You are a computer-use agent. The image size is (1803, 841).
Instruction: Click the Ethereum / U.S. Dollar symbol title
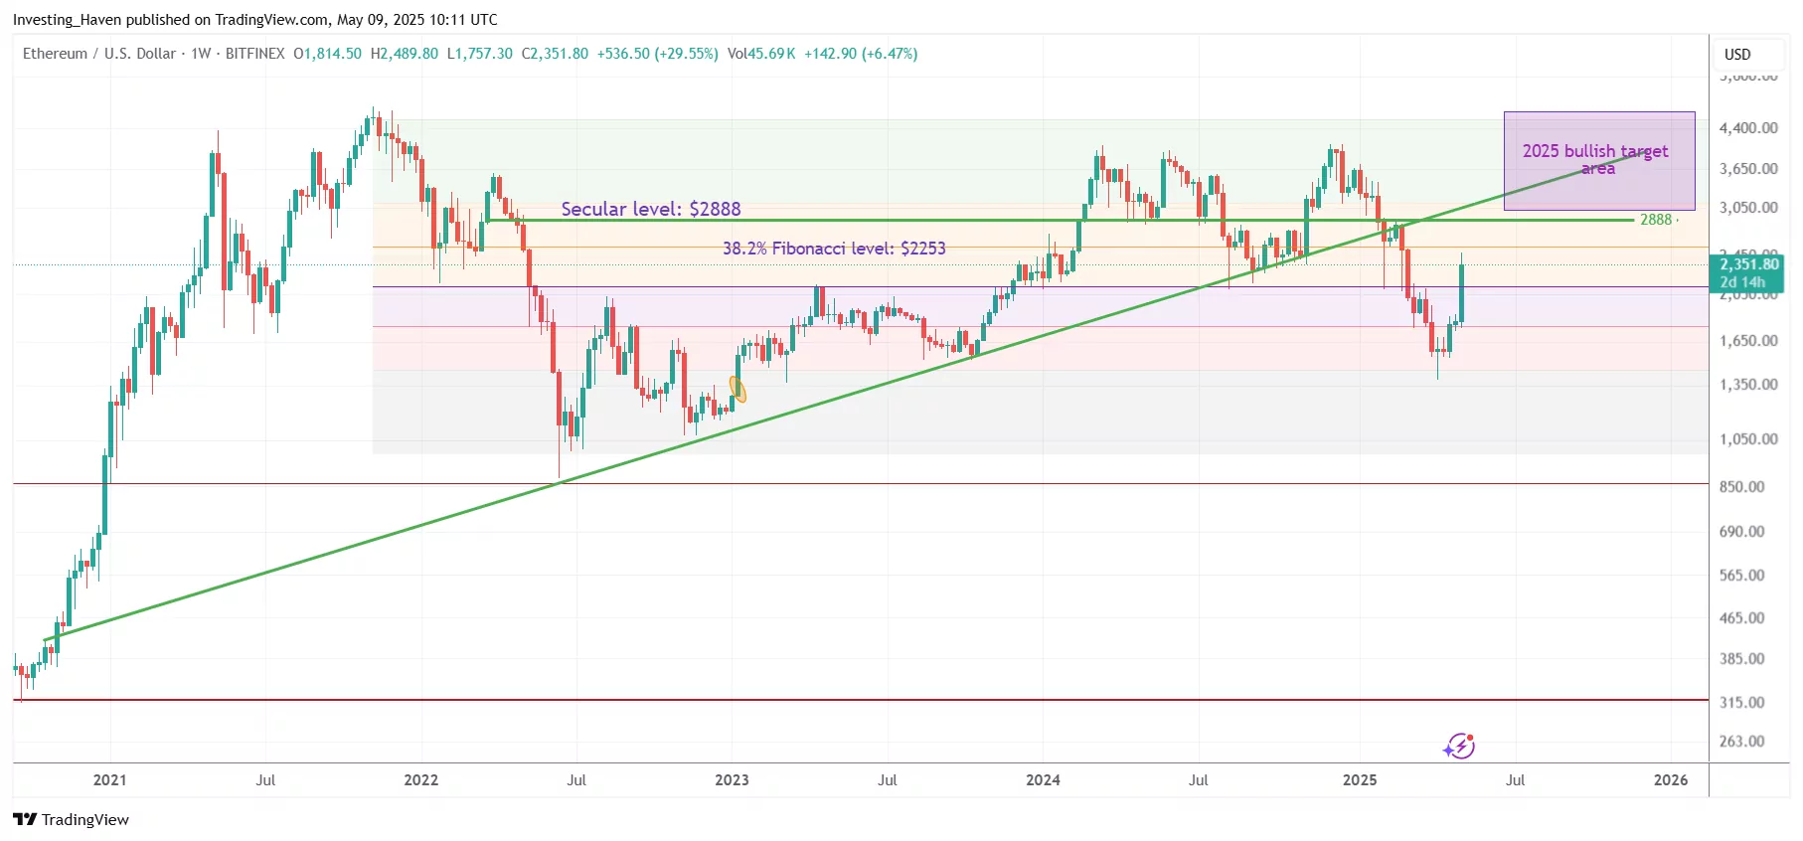[x=99, y=54]
